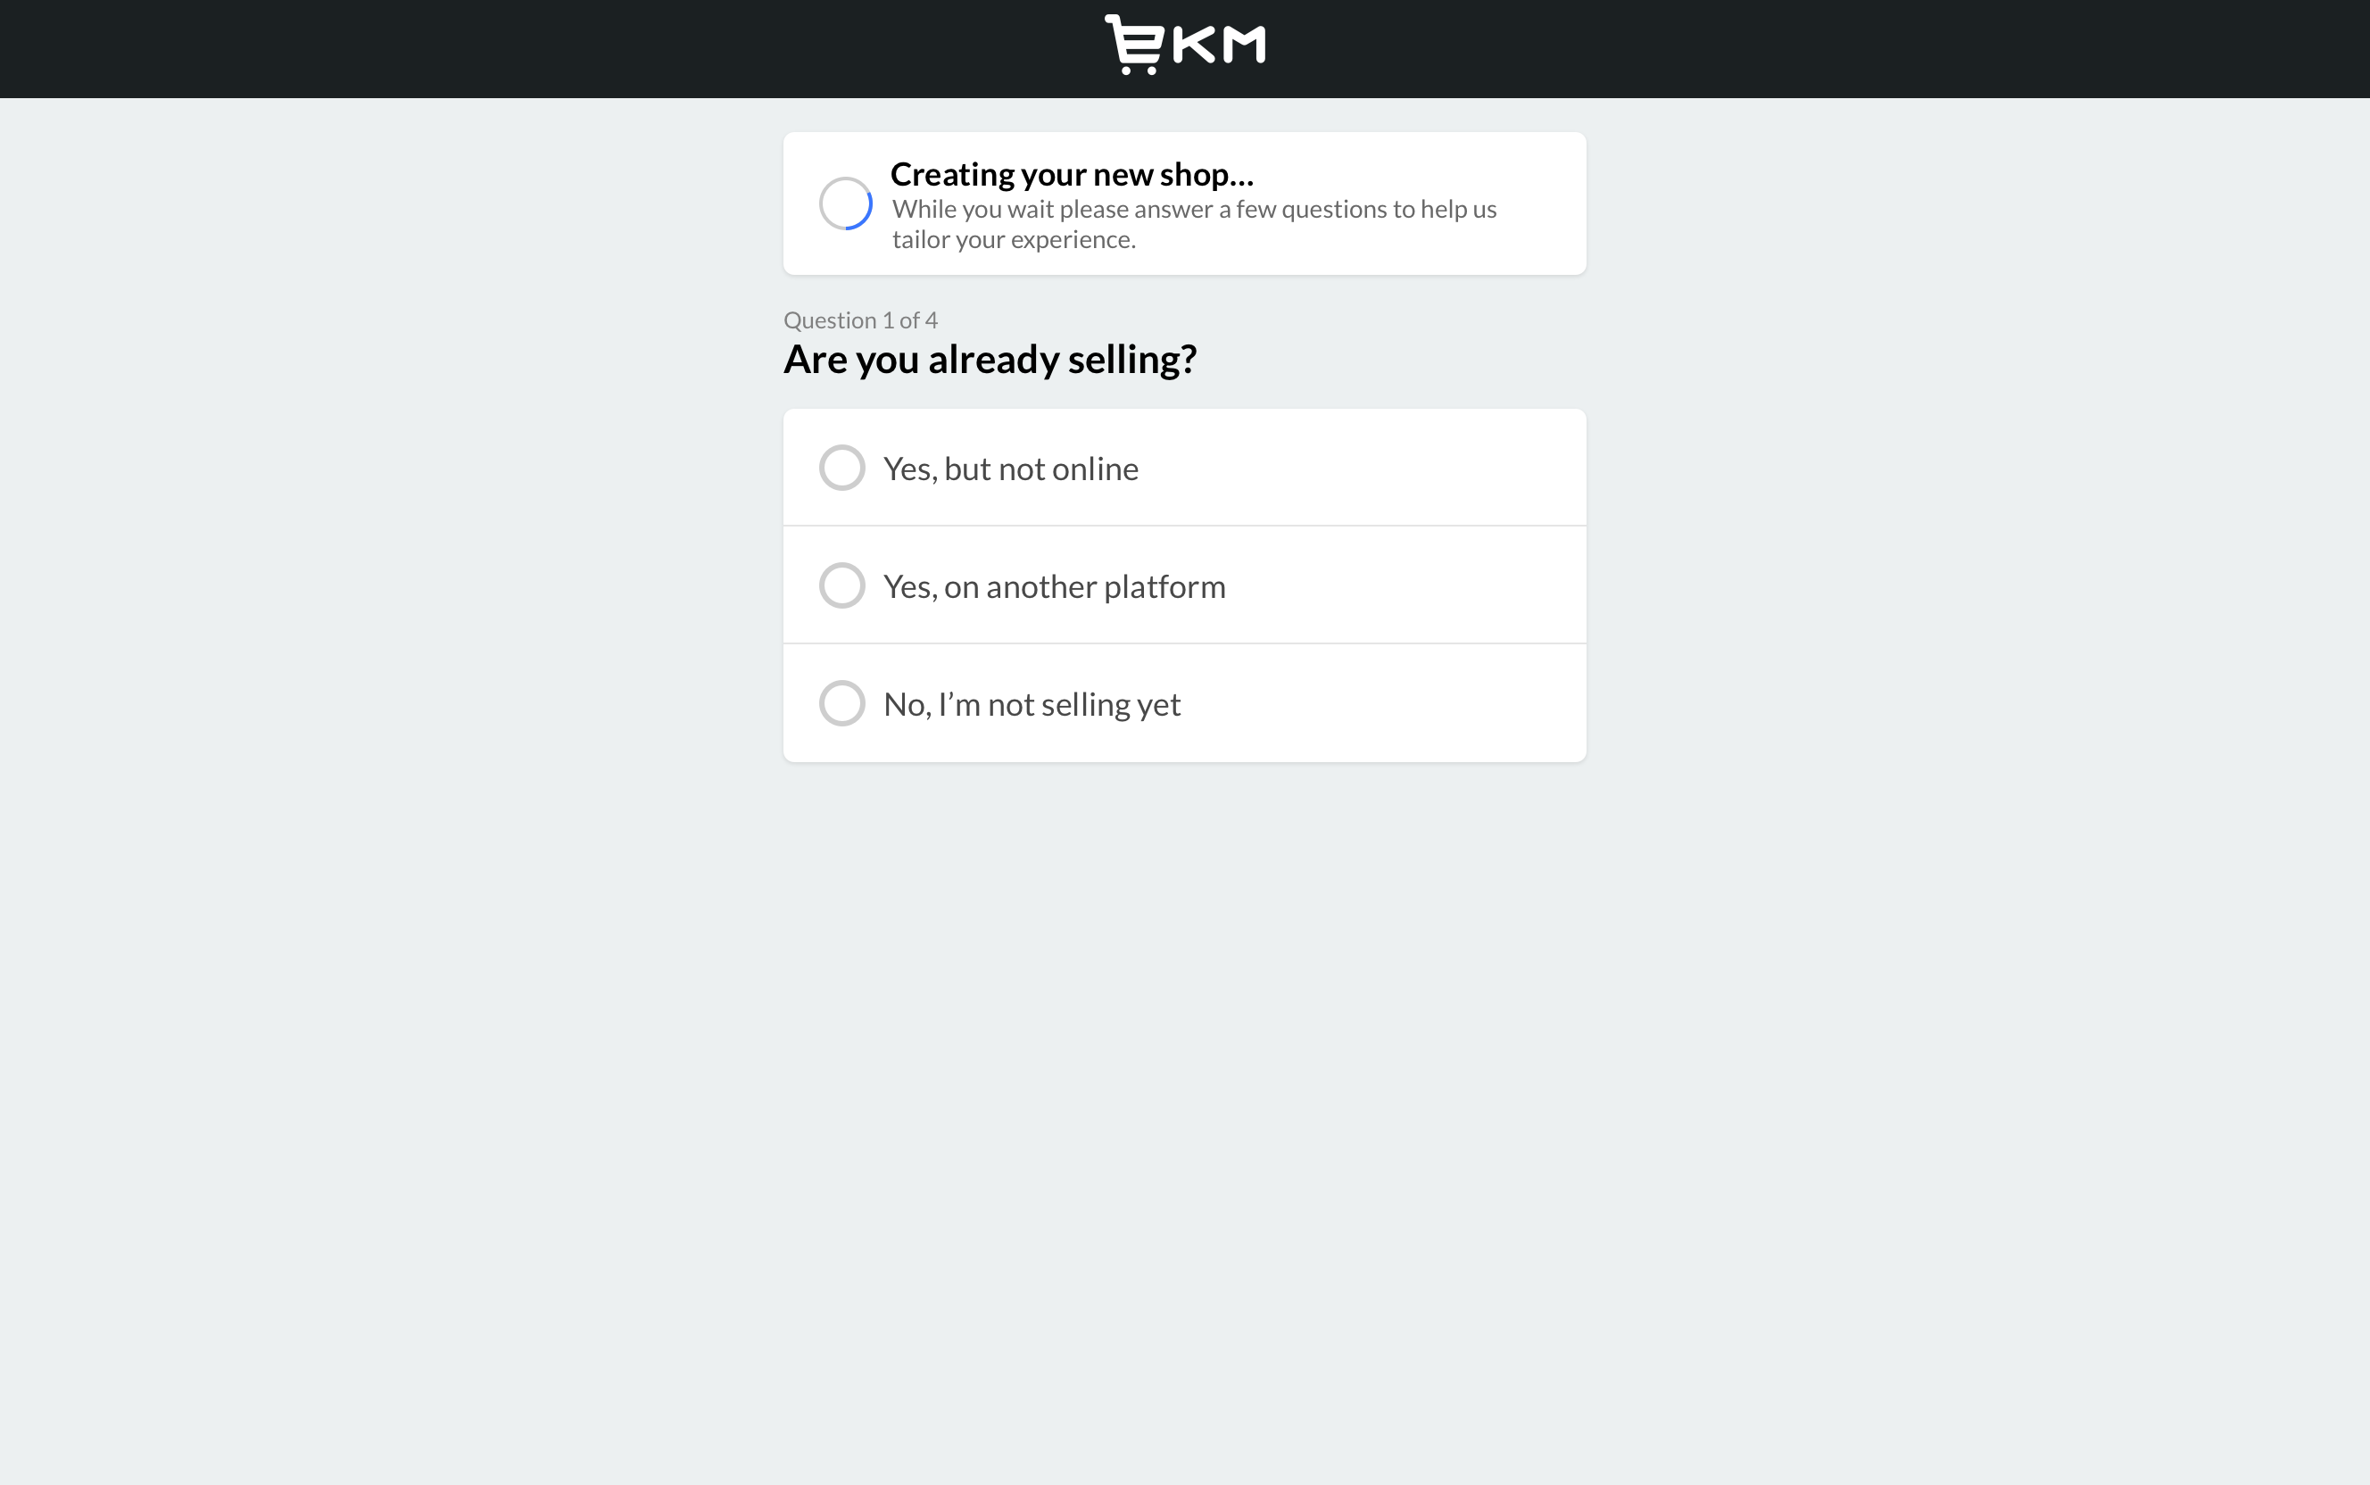Image resolution: width=2370 pixels, height=1485 pixels.
Task: Choose the 'Yes, on another platform' label text
Action: point(1055,586)
